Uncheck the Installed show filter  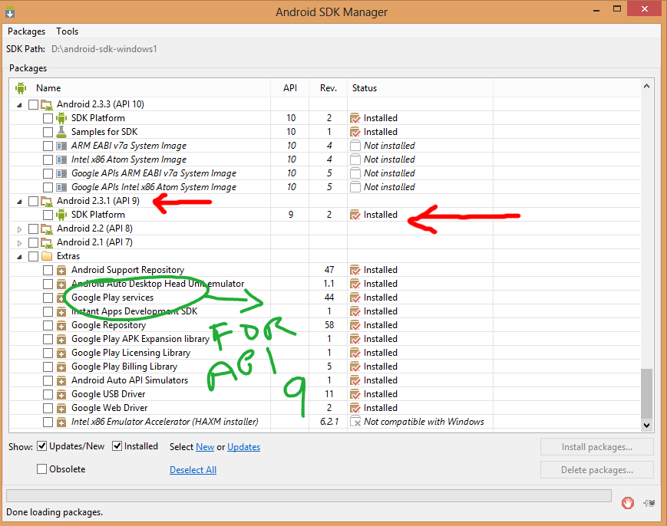coord(117,446)
